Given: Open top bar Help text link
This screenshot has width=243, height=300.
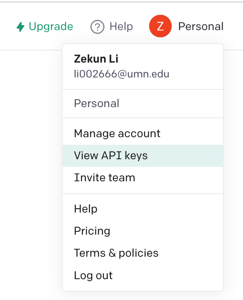Looking at the screenshot, I should tap(121, 27).
